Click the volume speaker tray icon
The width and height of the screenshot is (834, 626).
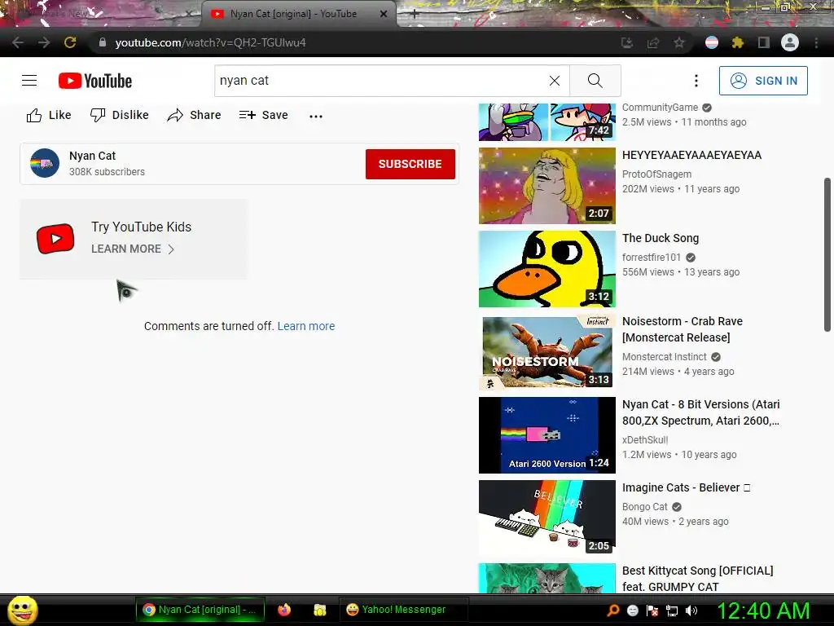click(691, 611)
